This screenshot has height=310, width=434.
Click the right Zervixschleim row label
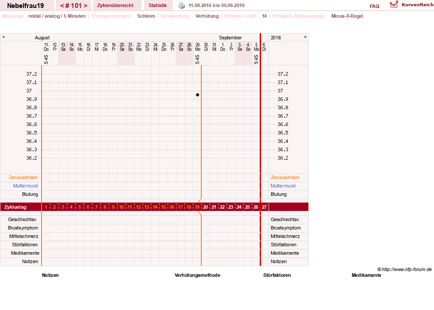tap(285, 177)
